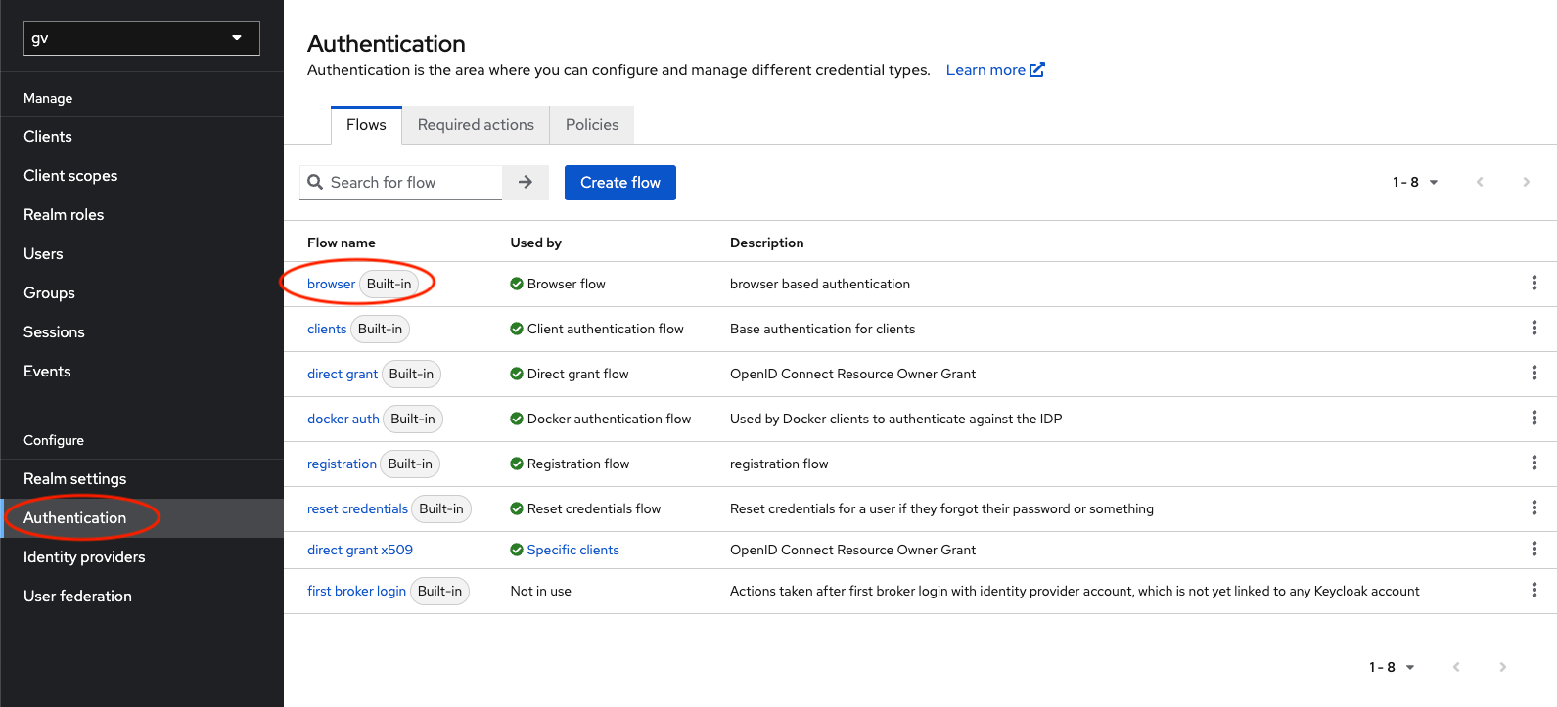Open the browser flow link

331,284
